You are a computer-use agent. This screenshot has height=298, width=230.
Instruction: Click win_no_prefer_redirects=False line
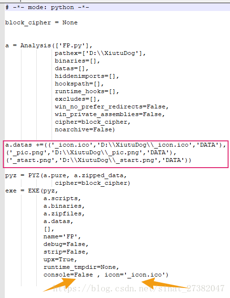[112, 106]
